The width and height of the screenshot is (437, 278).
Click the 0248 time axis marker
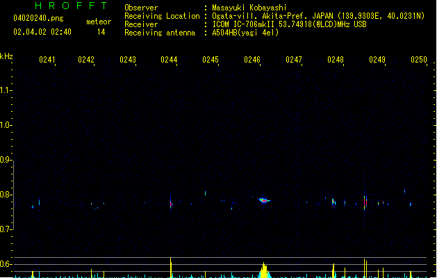pos(336,60)
